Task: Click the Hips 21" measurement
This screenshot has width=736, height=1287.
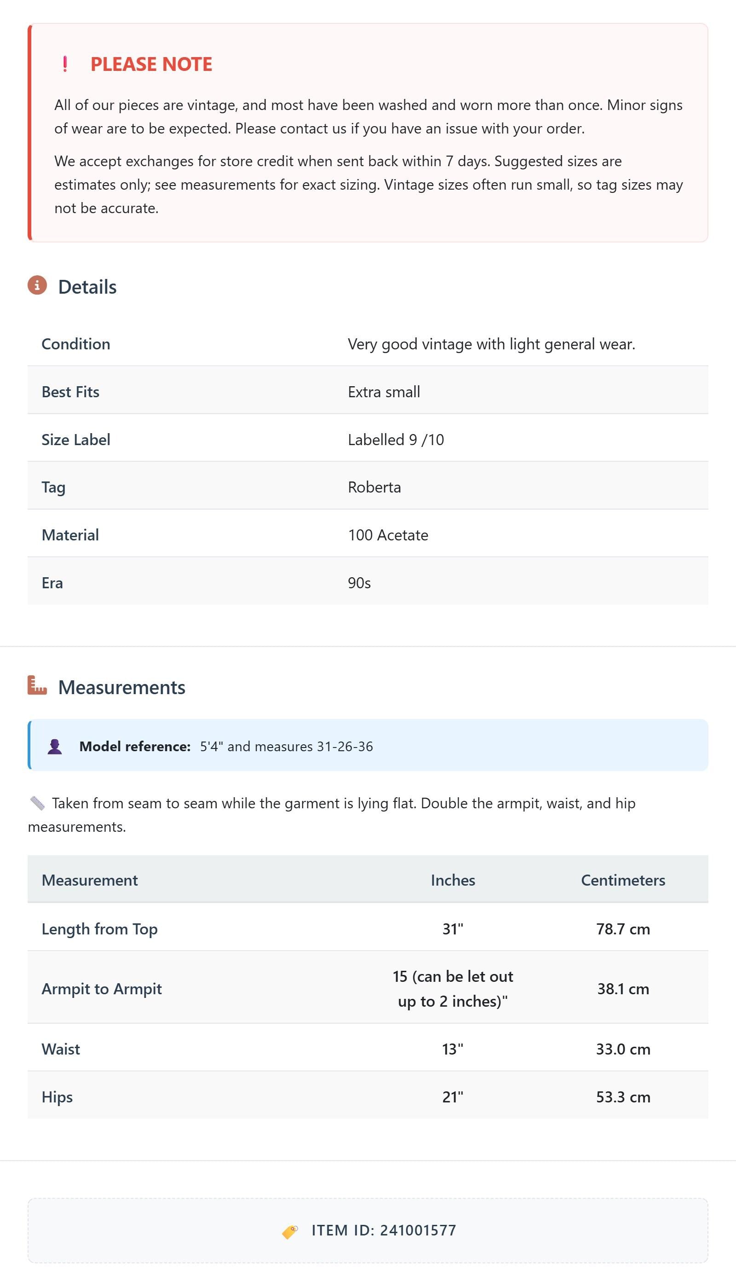Action: [453, 1097]
